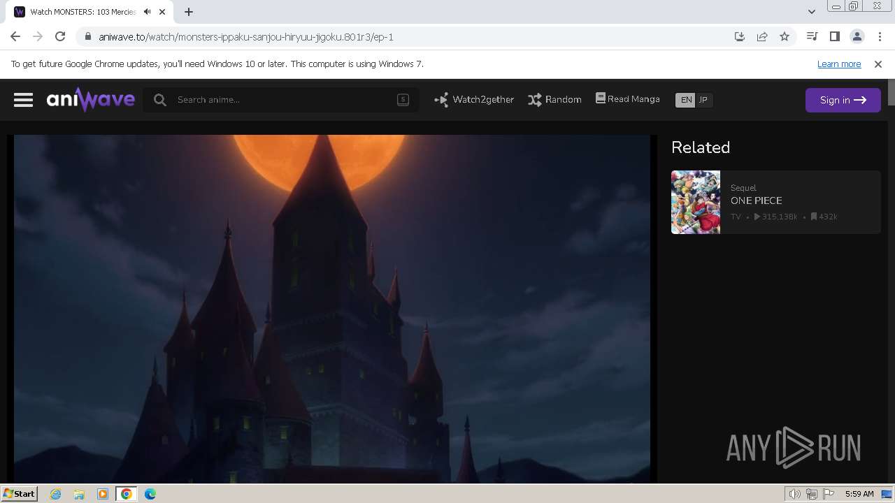Open the aniwave hamburger menu
The image size is (895, 503).
pos(23,100)
